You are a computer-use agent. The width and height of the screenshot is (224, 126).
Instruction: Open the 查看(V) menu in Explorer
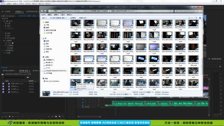pos(56,15)
